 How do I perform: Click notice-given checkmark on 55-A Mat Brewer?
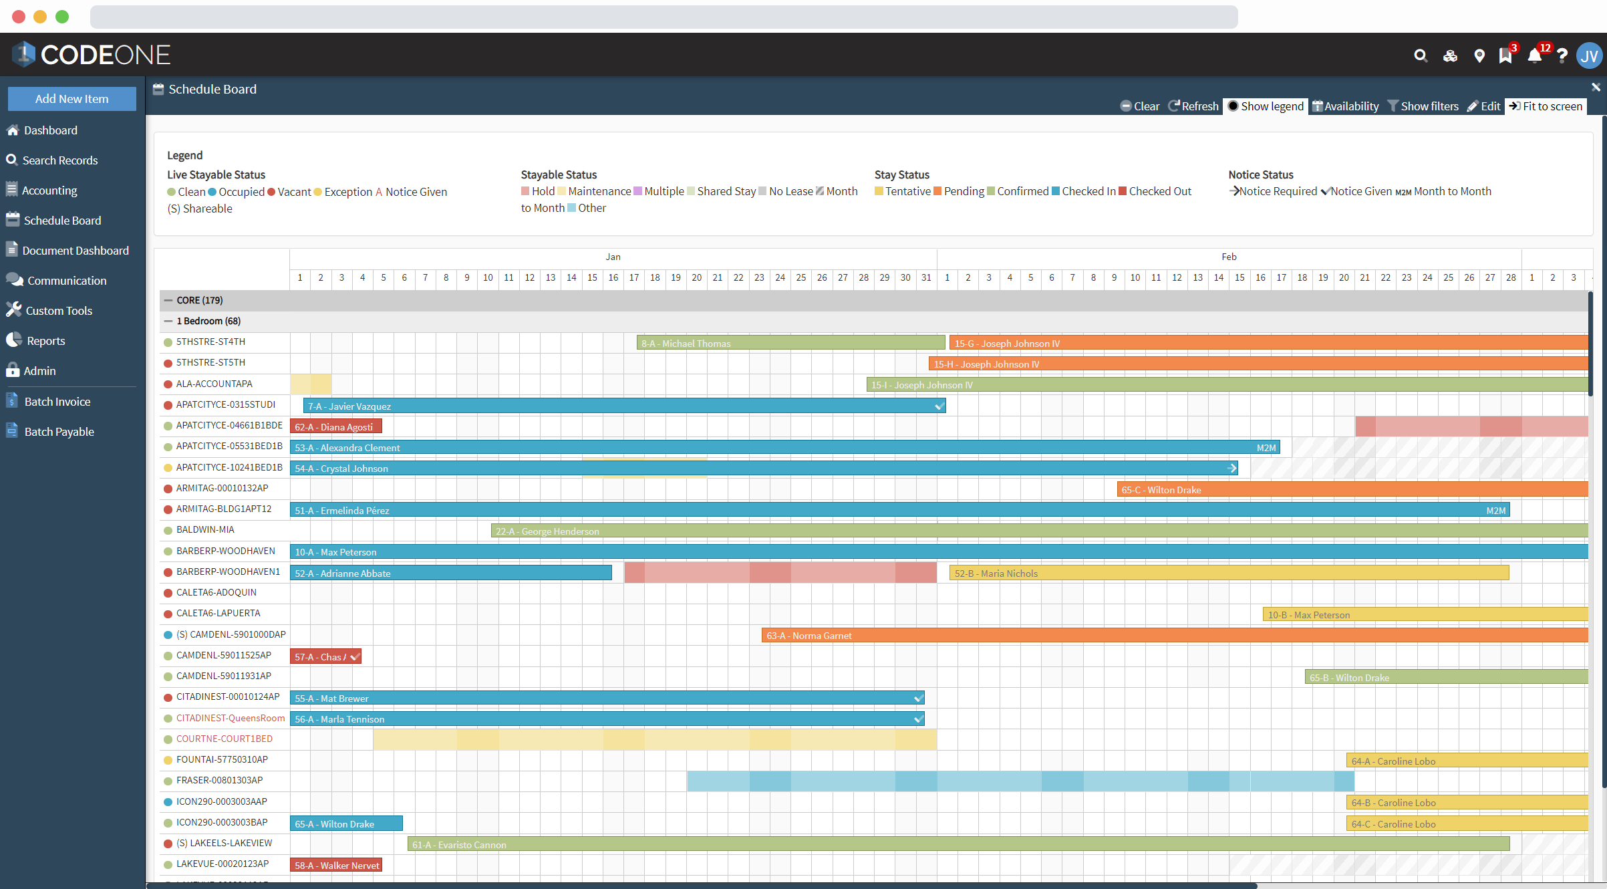(918, 698)
